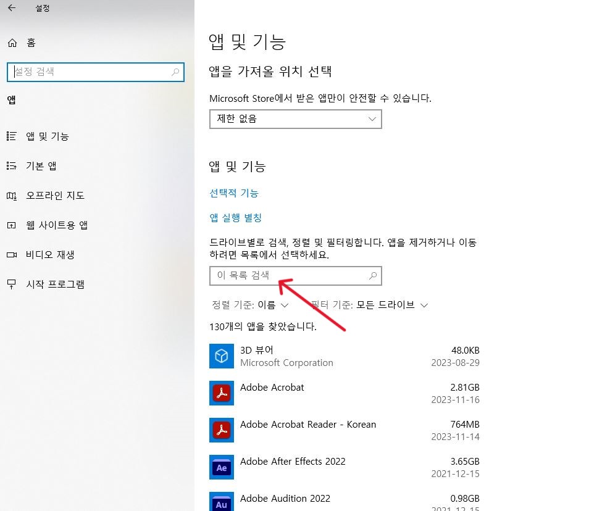Image resolution: width=610 pixels, height=511 pixels.
Task: Click the Adobe Audition 2022 icon
Action: 222,502
